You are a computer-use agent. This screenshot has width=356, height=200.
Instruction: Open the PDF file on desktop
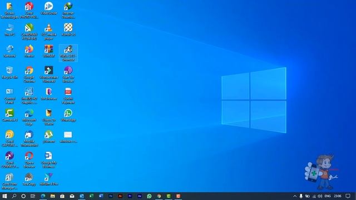point(68,96)
